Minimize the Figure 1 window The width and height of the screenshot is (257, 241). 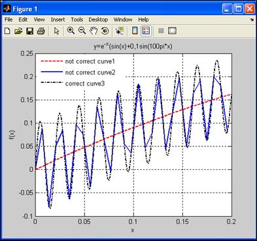point(228,9)
